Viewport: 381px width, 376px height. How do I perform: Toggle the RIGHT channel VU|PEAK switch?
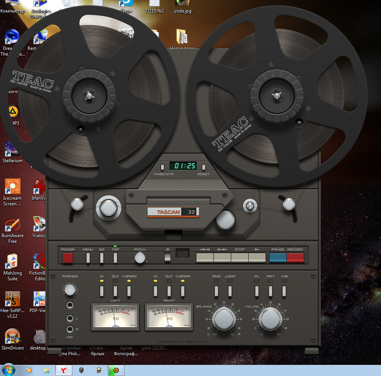click(183, 291)
